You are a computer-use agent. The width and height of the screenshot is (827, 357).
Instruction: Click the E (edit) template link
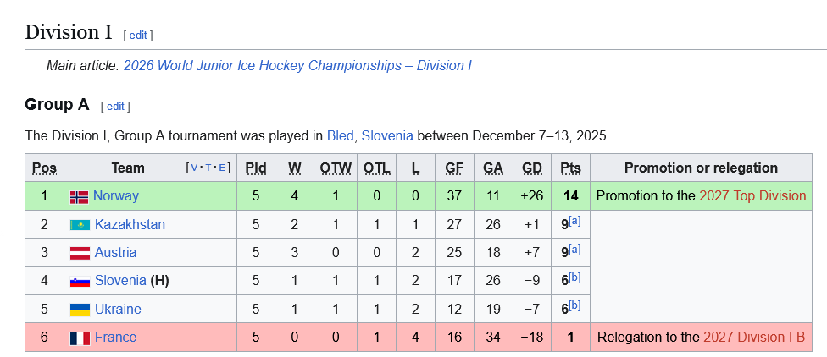click(222, 168)
